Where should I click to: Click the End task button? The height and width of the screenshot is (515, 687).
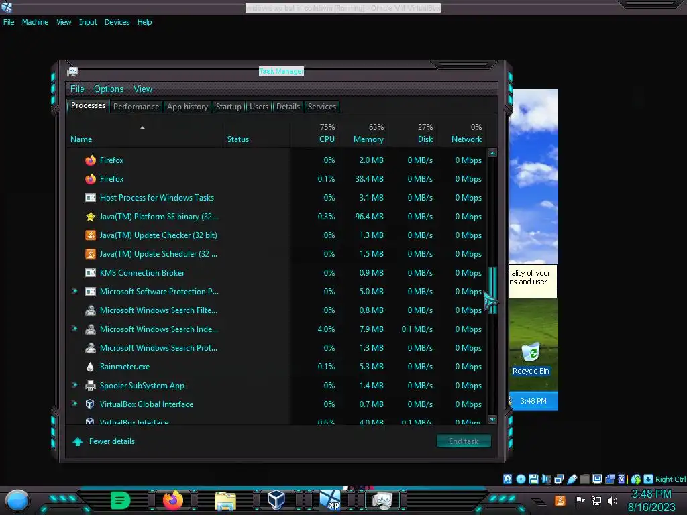(x=464, y=441)
